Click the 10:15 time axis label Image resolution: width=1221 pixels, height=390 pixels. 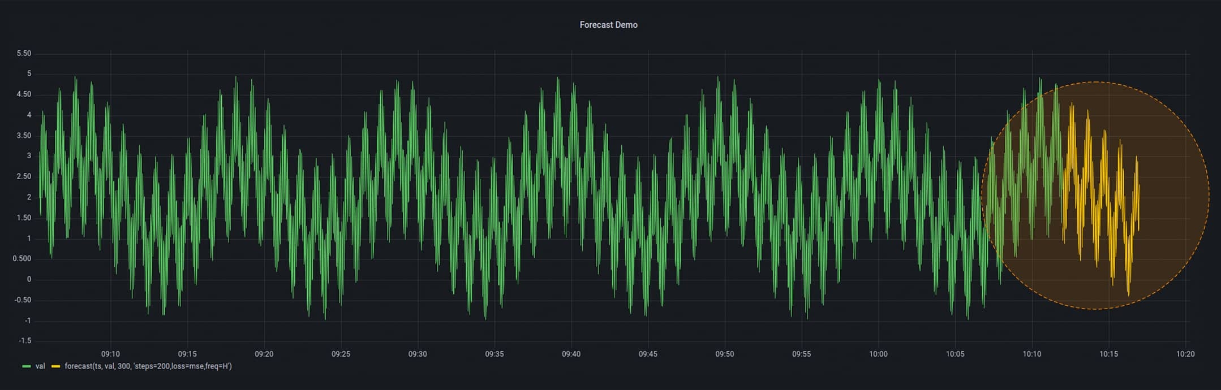click(x=1108, y=354)
